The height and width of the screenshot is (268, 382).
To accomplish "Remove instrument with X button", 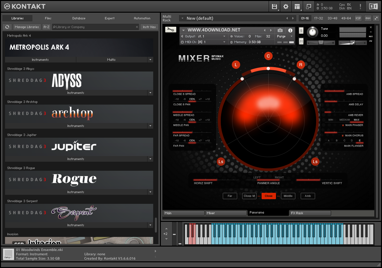I will [x=371, y=27].
